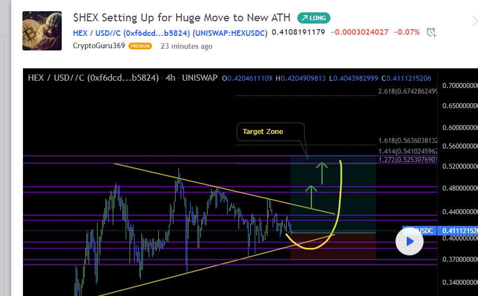Click the HEXUSDC price label tag
This screenshot has height=296, width=478.
(420, 231)
